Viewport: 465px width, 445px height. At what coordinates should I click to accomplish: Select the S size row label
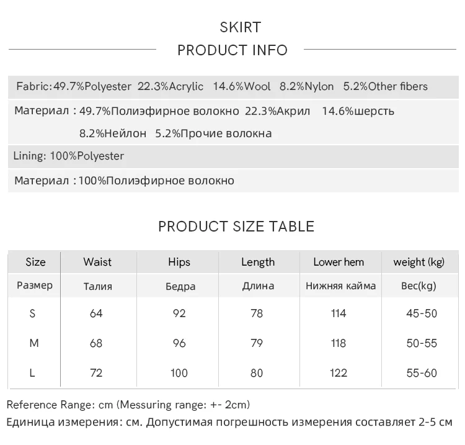(33, 313)
